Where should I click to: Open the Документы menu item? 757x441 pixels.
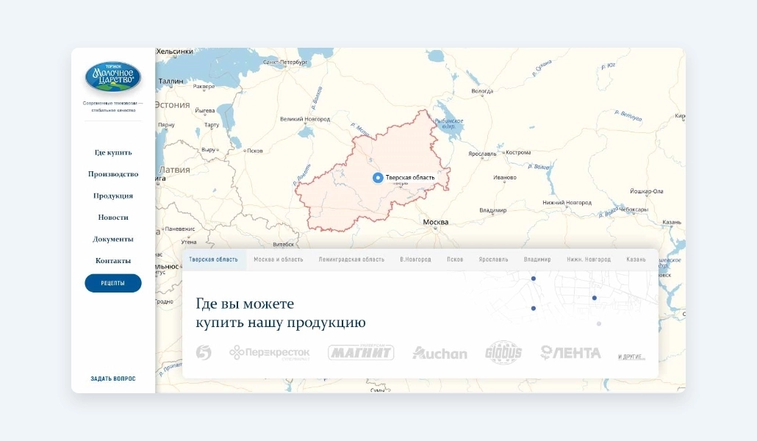tap(113, 239)
